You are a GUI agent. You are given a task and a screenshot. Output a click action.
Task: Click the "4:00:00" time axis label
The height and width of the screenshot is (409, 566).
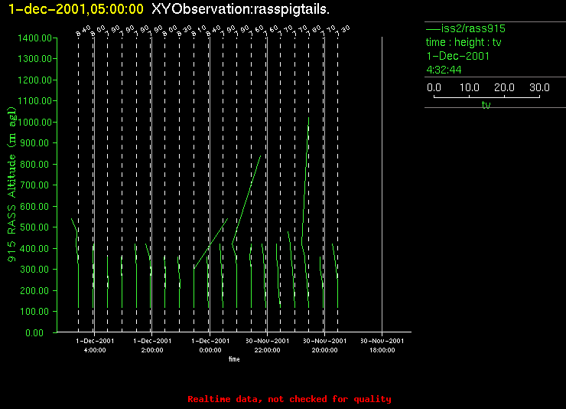(95, 350)
